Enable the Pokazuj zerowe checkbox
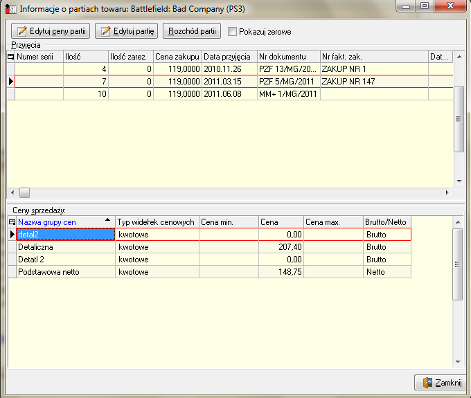Viewport: 471px width, 398px height. [232, 32]
